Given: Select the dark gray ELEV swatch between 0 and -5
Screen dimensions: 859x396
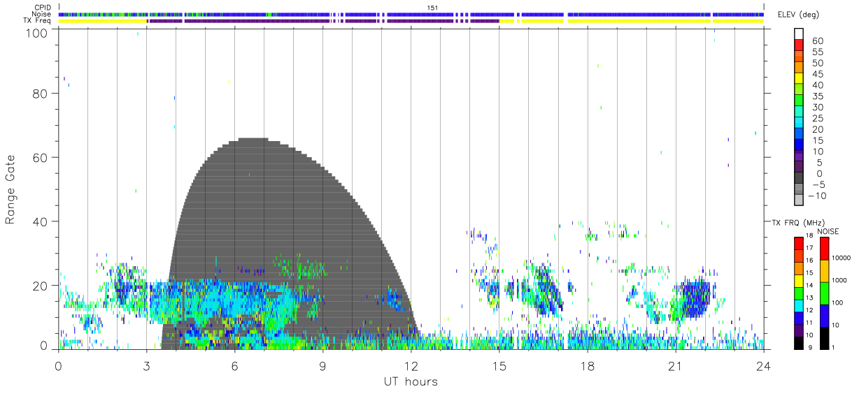Looking at the screenshot, I should pyautogui.click(x=799, y=179).
